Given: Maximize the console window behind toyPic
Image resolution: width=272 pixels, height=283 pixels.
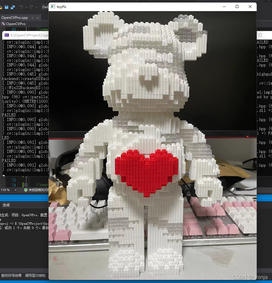Looking at the screenshot, I should 260,35.
